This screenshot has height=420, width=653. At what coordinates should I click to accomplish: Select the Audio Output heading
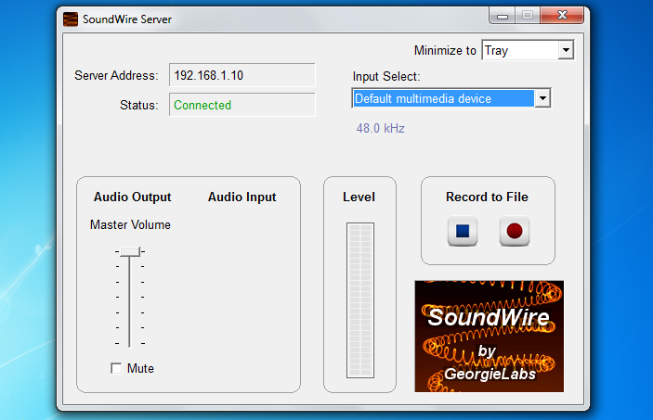click(133, 197)
